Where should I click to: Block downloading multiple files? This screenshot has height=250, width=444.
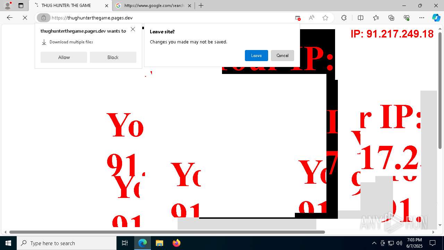click(113, 57)
